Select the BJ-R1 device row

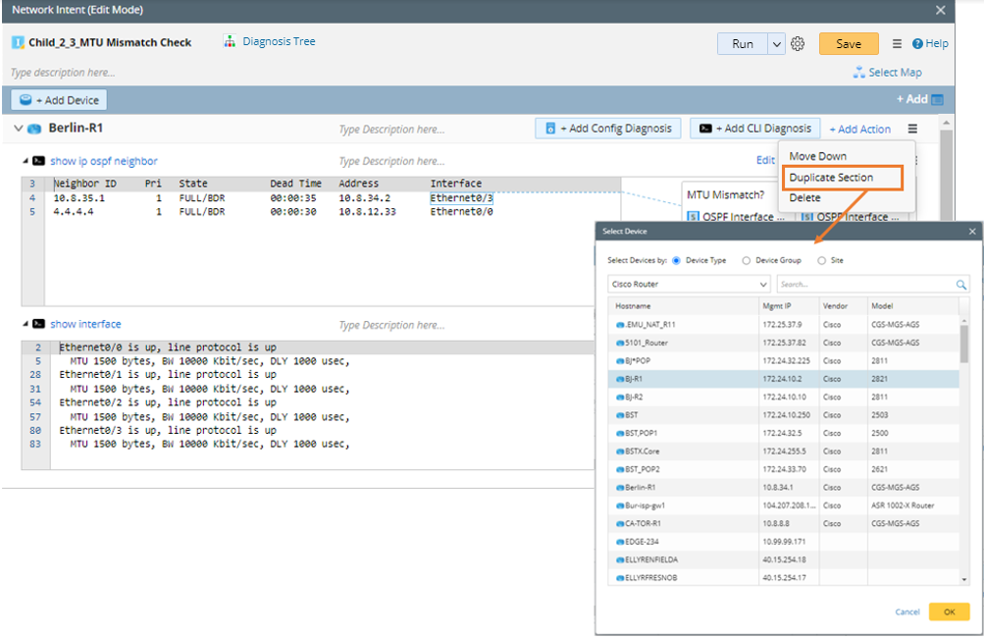[783, 379]
